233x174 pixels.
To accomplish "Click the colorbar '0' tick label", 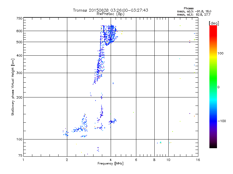I will pos(218,87).
